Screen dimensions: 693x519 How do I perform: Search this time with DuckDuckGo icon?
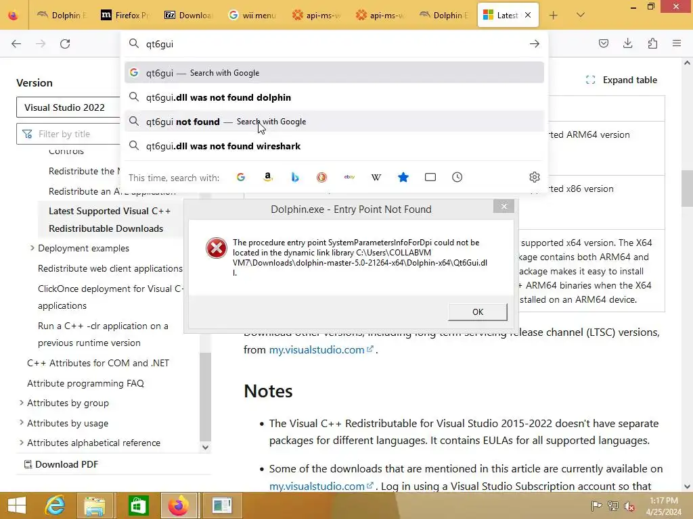pos(321,178)
